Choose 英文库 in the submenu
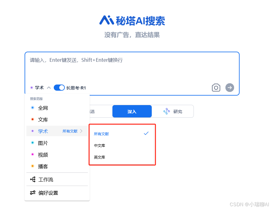 121,157
